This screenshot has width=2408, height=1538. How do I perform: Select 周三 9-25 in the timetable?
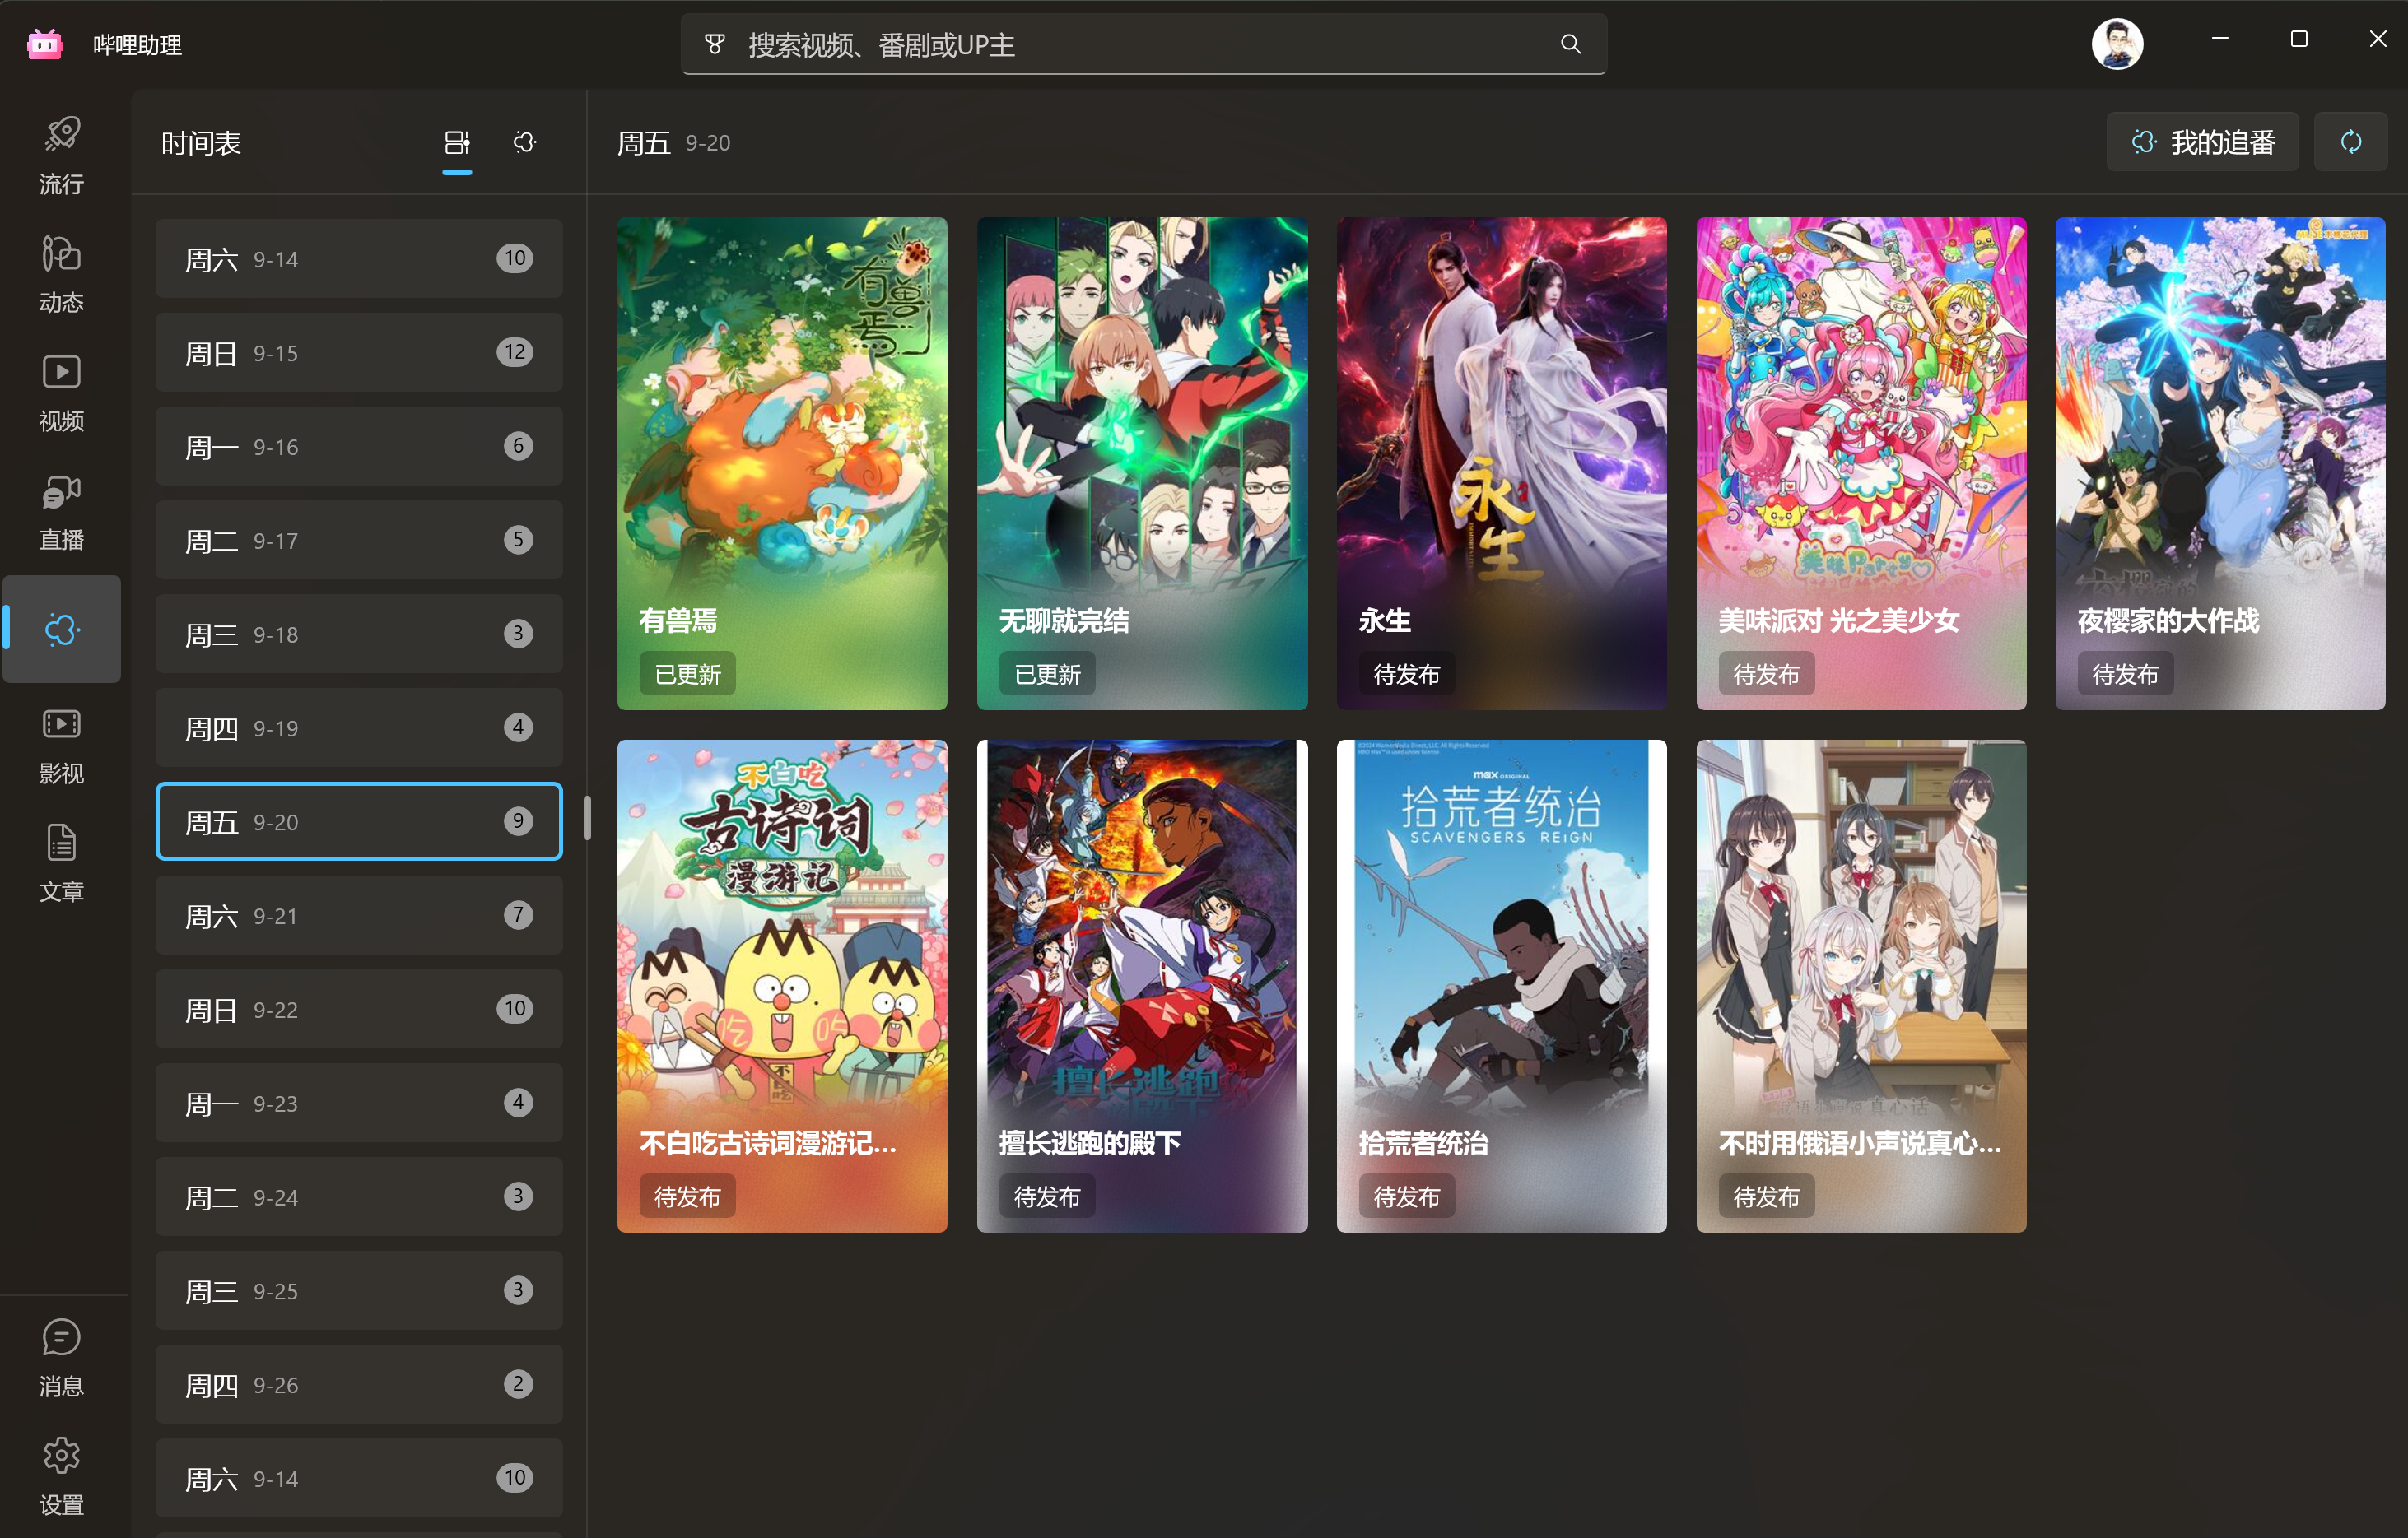click(359, 1291)
